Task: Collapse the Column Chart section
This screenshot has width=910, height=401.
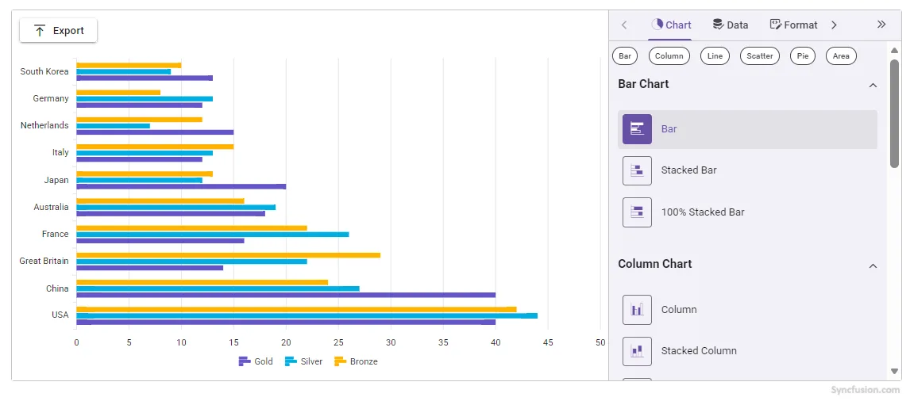Action: 872,266
